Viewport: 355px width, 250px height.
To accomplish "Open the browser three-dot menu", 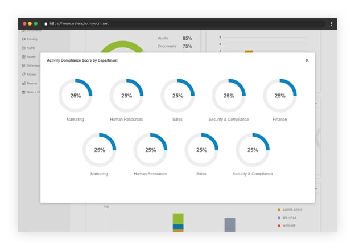I will (x=331, y=24).
